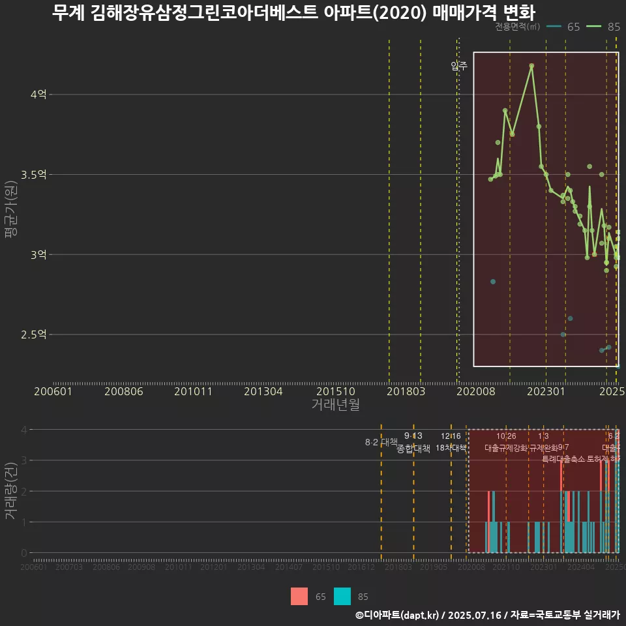Click the '입주' marker label
Viewport: 626px width, 626px height.
click(x=458, y=65)
